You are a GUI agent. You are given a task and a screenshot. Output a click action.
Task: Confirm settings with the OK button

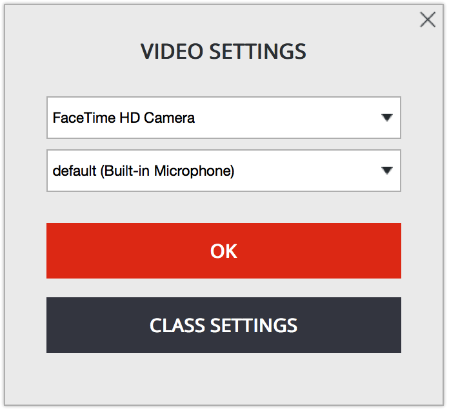224,251
